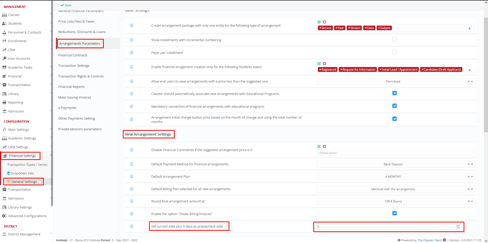Open Price Lists, Fees & Taxes tab
This screenshot has height=243, width=488.
(x=76, y=22)
